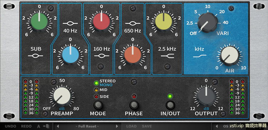The image size is (268, 130).
Task: Click the orange 650 Hz band knob
Action: pos(133,55)
